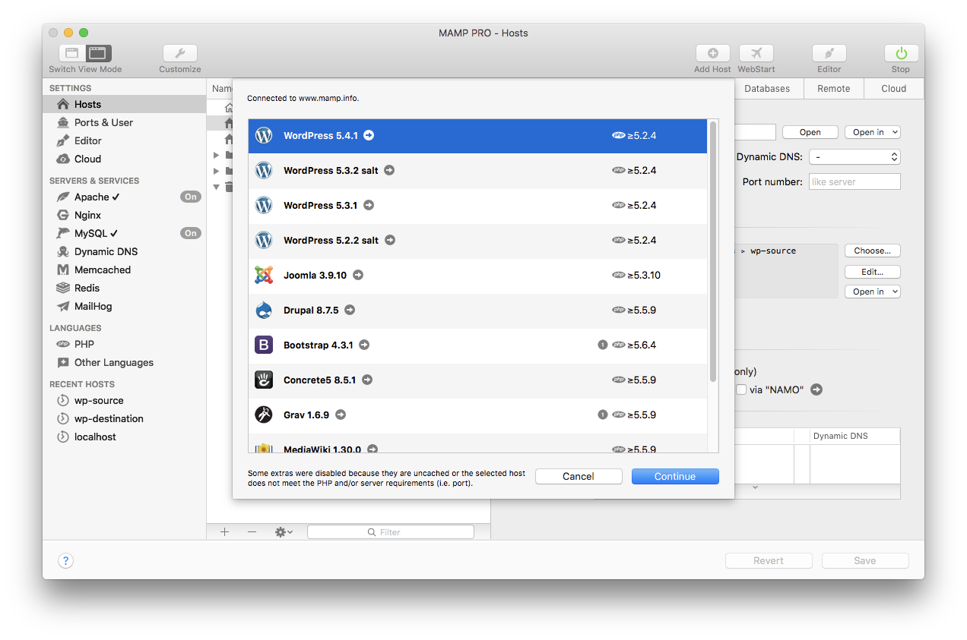
Task: Click the Continue button
Action: point(675,477)
